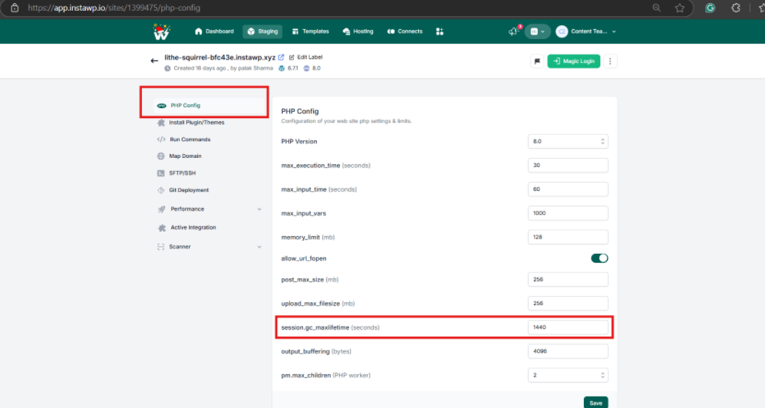The image size is (765, 408).
Task: Toggle the allow_url_fopen switch
Action: (599, 258)
